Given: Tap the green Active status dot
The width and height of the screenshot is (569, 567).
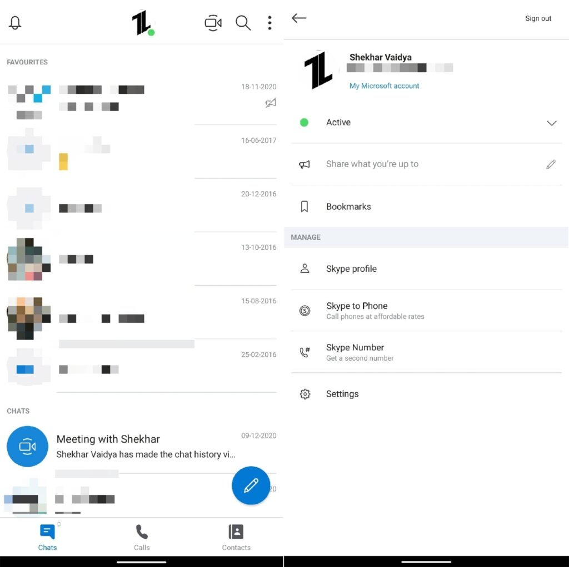Looking at the screenshot, I should (304, 123).
